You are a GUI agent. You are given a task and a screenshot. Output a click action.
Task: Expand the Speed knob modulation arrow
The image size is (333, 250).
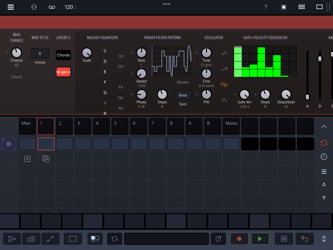tap(132, 74)
